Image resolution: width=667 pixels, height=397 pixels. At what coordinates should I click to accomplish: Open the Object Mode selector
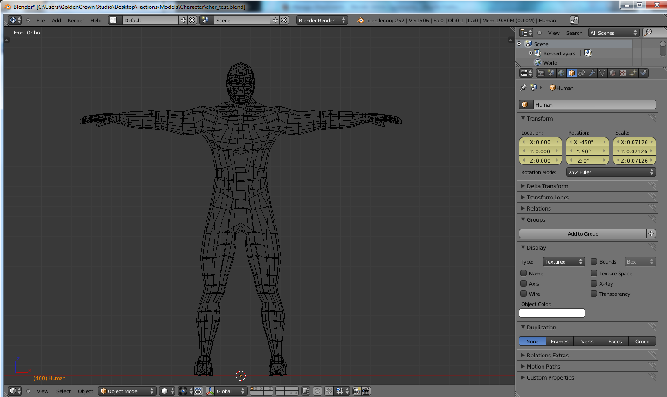pyautogui.click(x=127, y=391)
